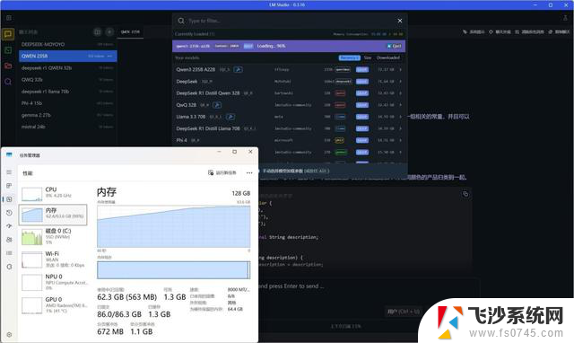Select GPU 0 performance item
The height and width of the screenshot is (343, 574).
53,305
